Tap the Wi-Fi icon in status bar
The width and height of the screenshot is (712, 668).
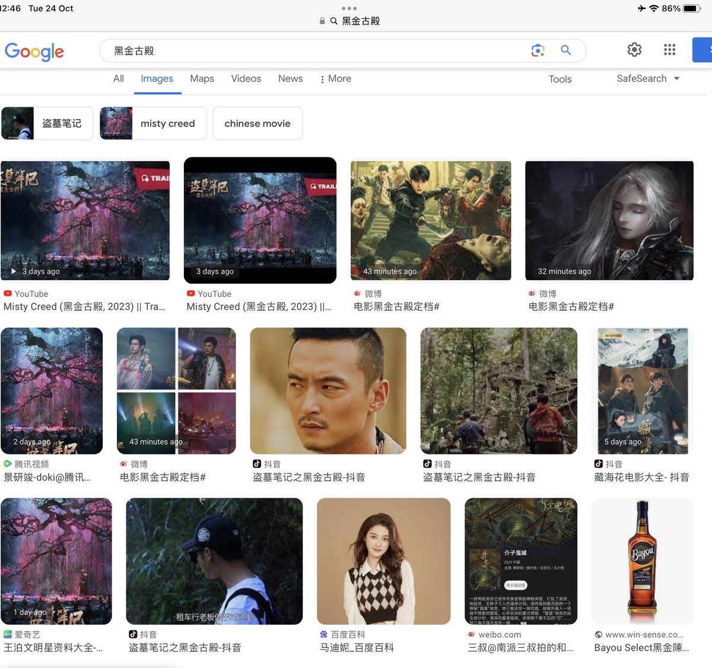click(x=654, y=8)
